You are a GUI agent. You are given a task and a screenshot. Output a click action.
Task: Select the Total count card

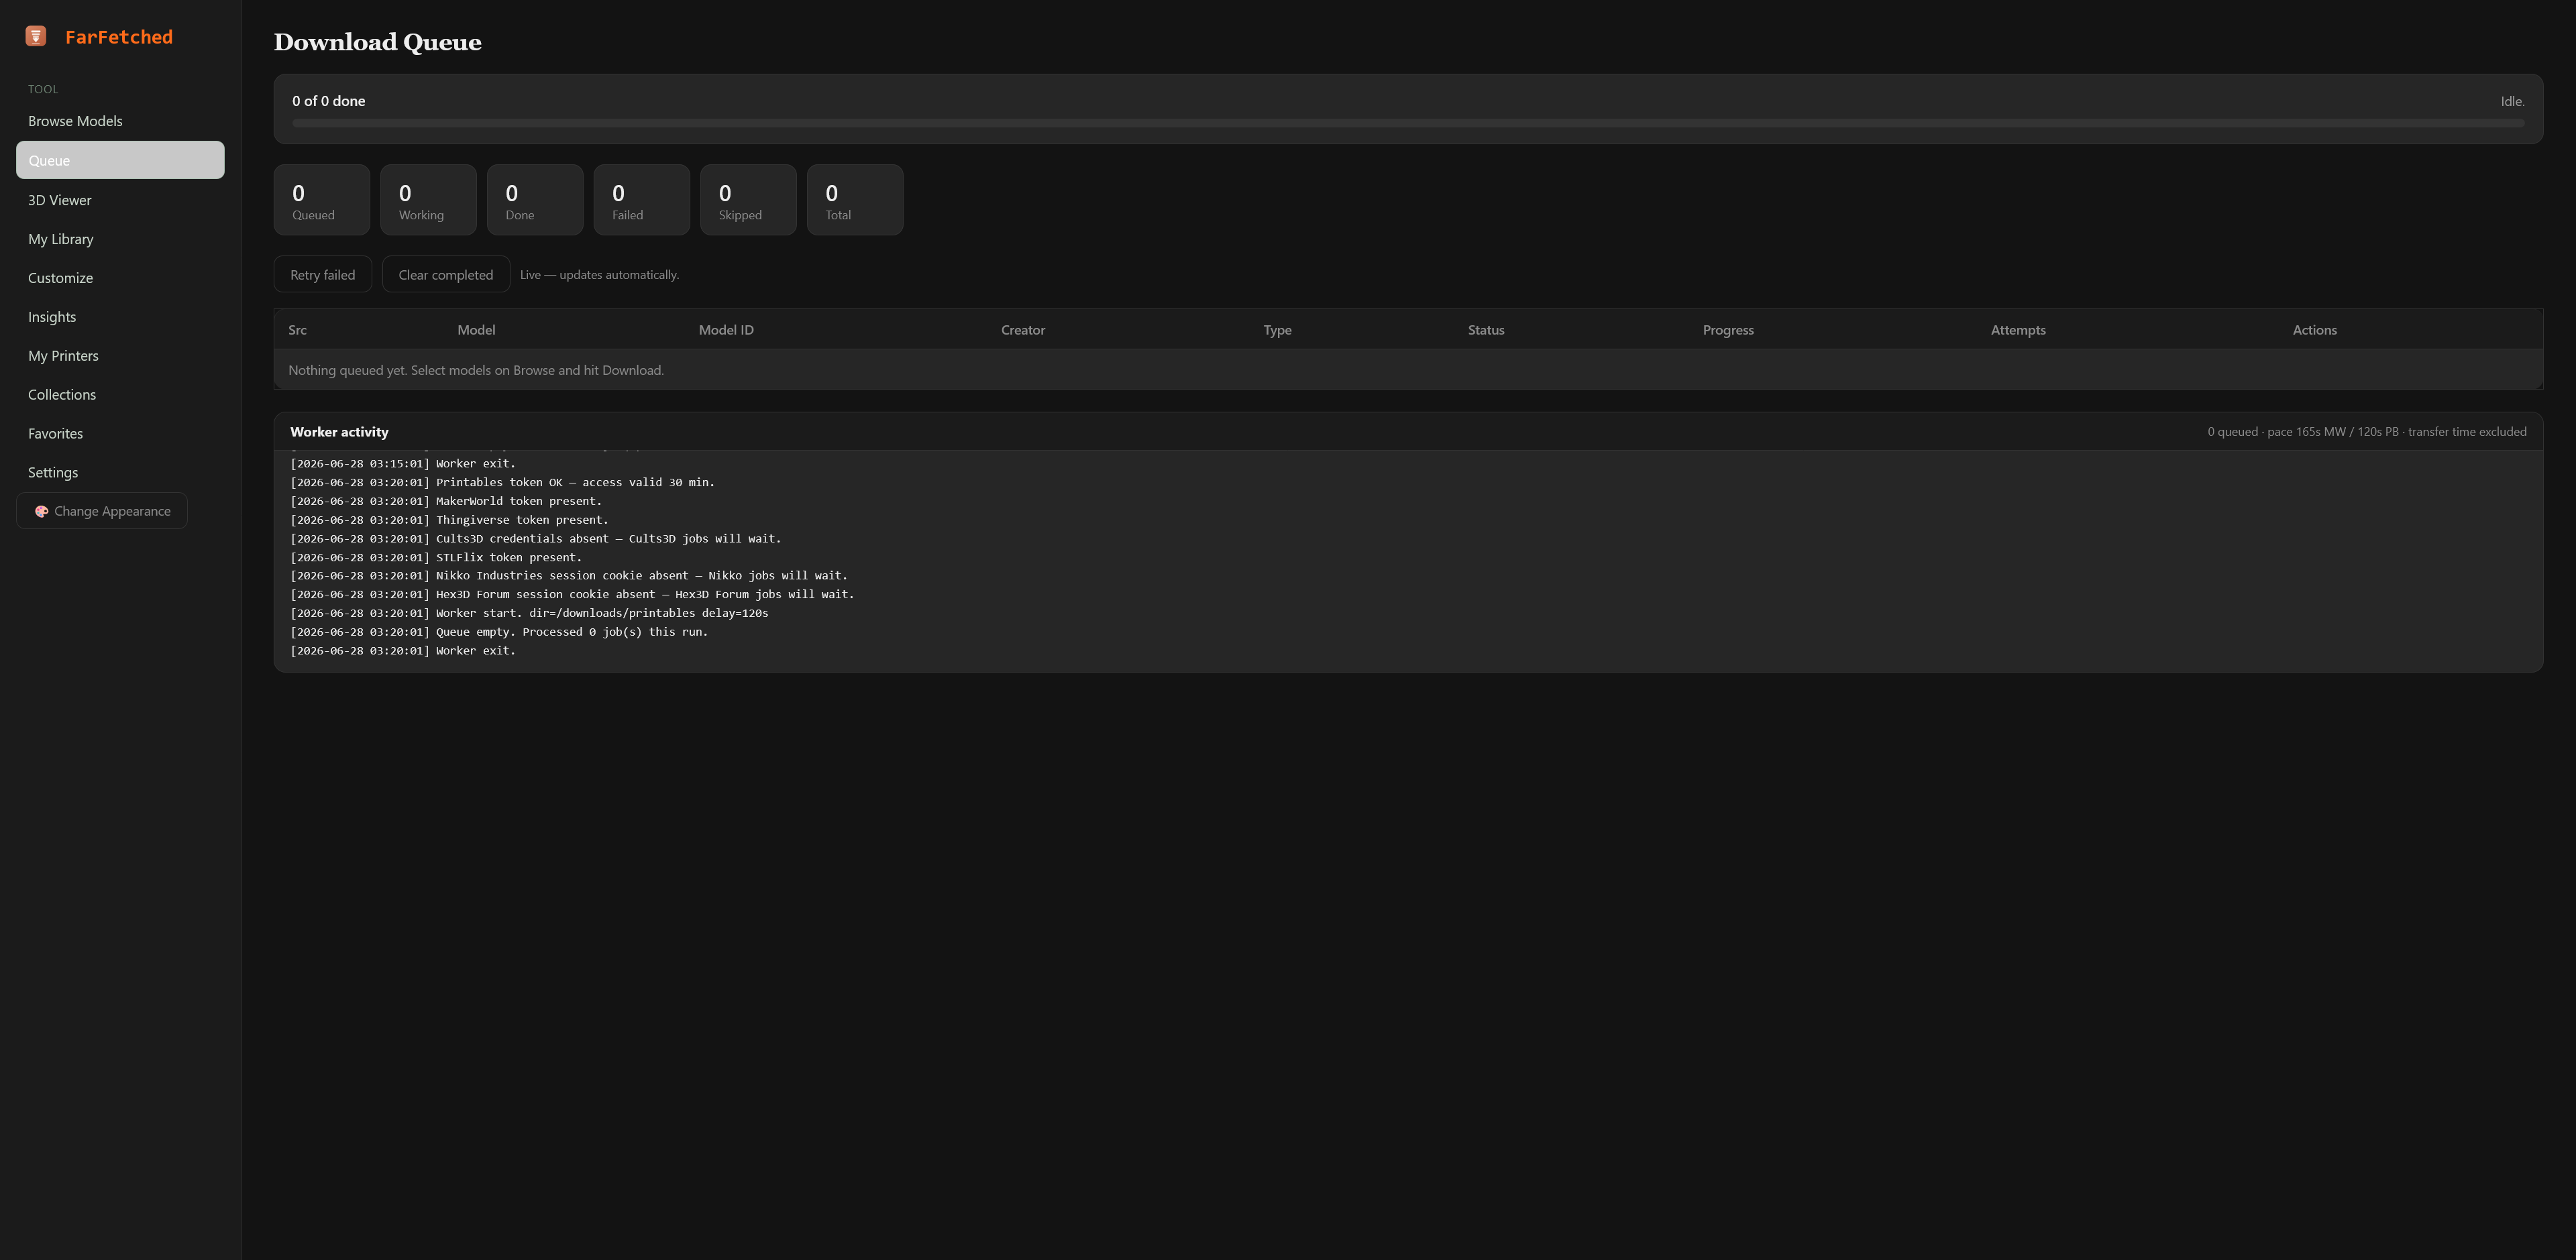point(855,200)
